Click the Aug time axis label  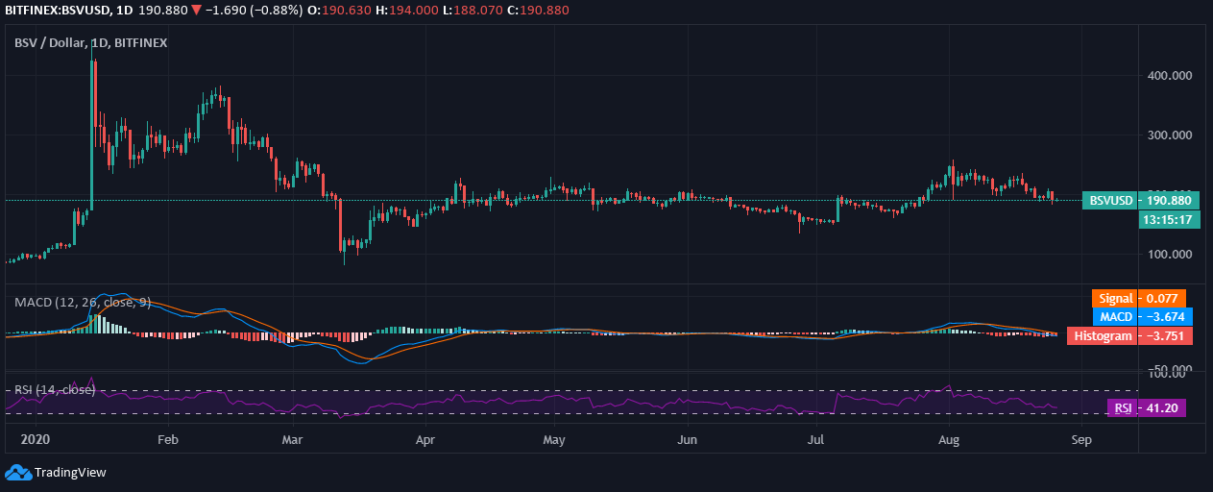pos(949,441)
